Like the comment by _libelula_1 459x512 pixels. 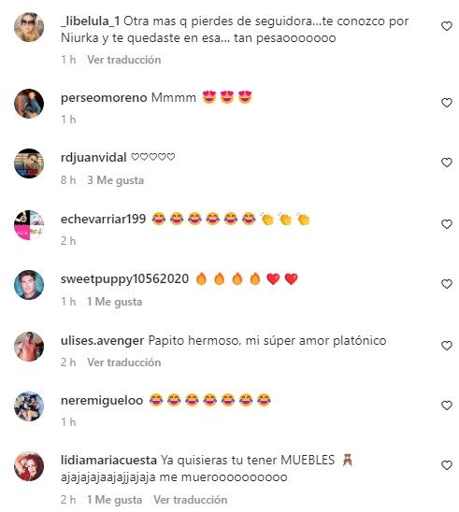point(447,26)
